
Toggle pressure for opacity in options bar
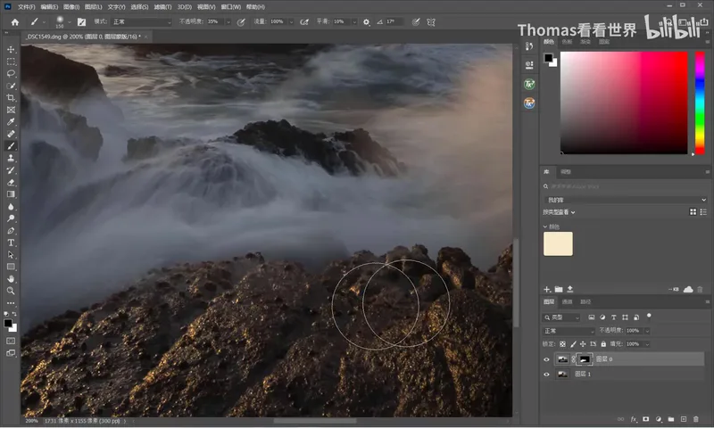241,21
